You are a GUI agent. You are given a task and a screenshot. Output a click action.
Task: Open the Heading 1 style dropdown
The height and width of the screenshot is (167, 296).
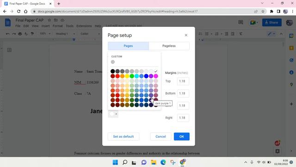point(65,34)
